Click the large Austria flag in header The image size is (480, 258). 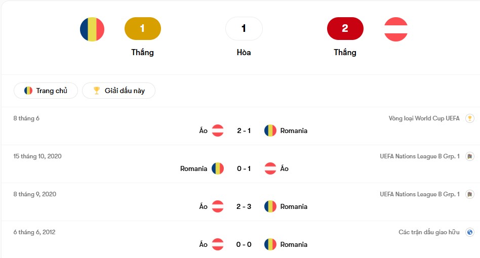pos(396,29)
